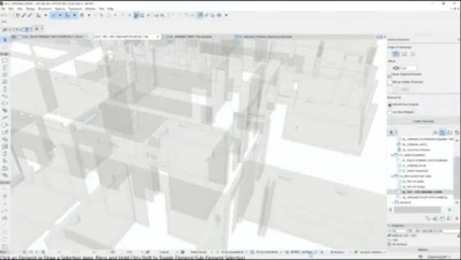This screenshot has width=461, height=260.
Task: Choose the first shape under Shape of Openings
Action: (x=395, y=55)
